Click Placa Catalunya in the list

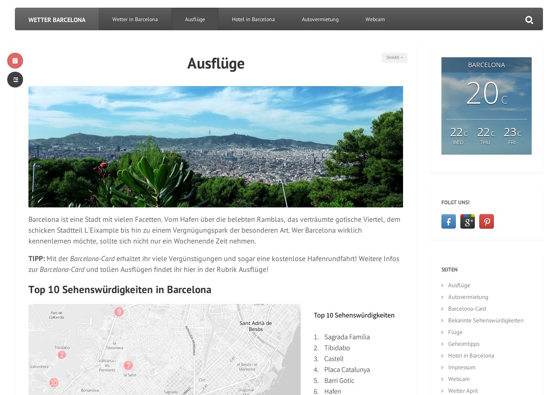(347, 370)
